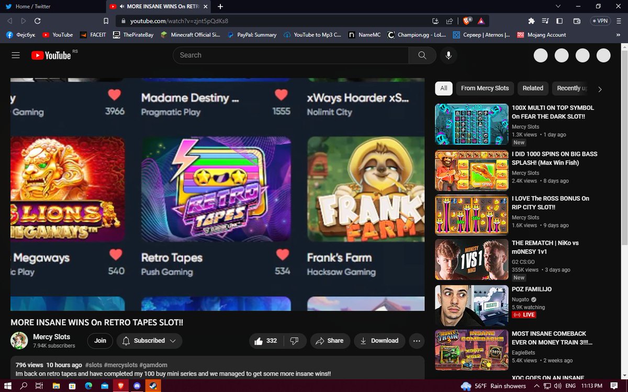Viewport: 628px width, 392px height.
Task: Reload the page in the browser
Action: (x=37, y=21)
